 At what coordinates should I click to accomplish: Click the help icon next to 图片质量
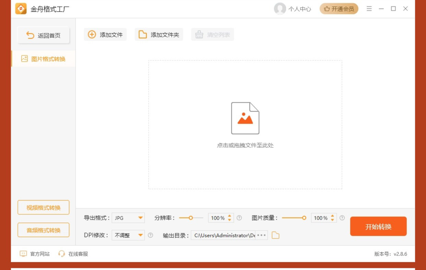(342, 218)
